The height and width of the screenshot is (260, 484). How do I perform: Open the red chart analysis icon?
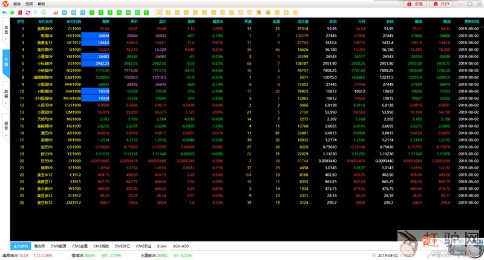(56, 12)
